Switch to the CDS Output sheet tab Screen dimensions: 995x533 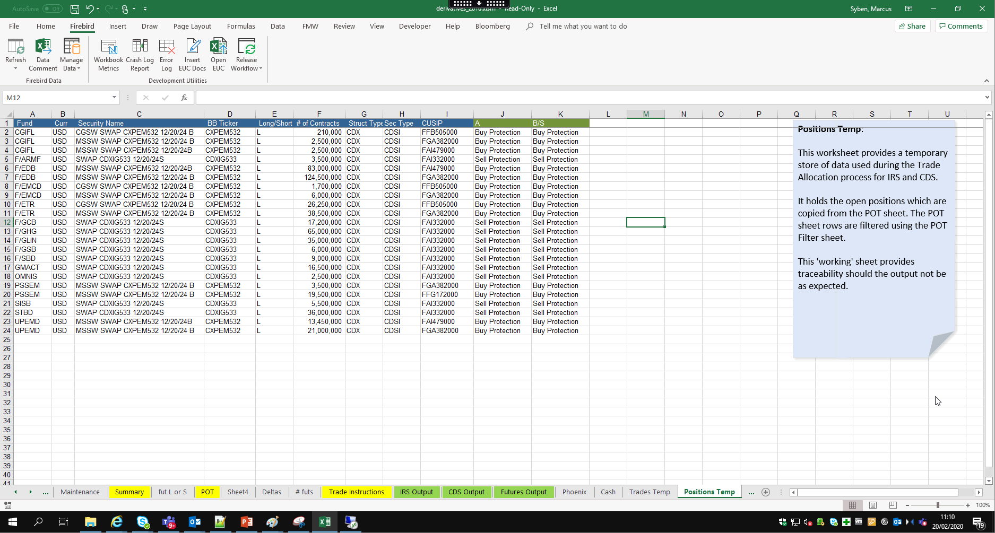click(466, 492)
